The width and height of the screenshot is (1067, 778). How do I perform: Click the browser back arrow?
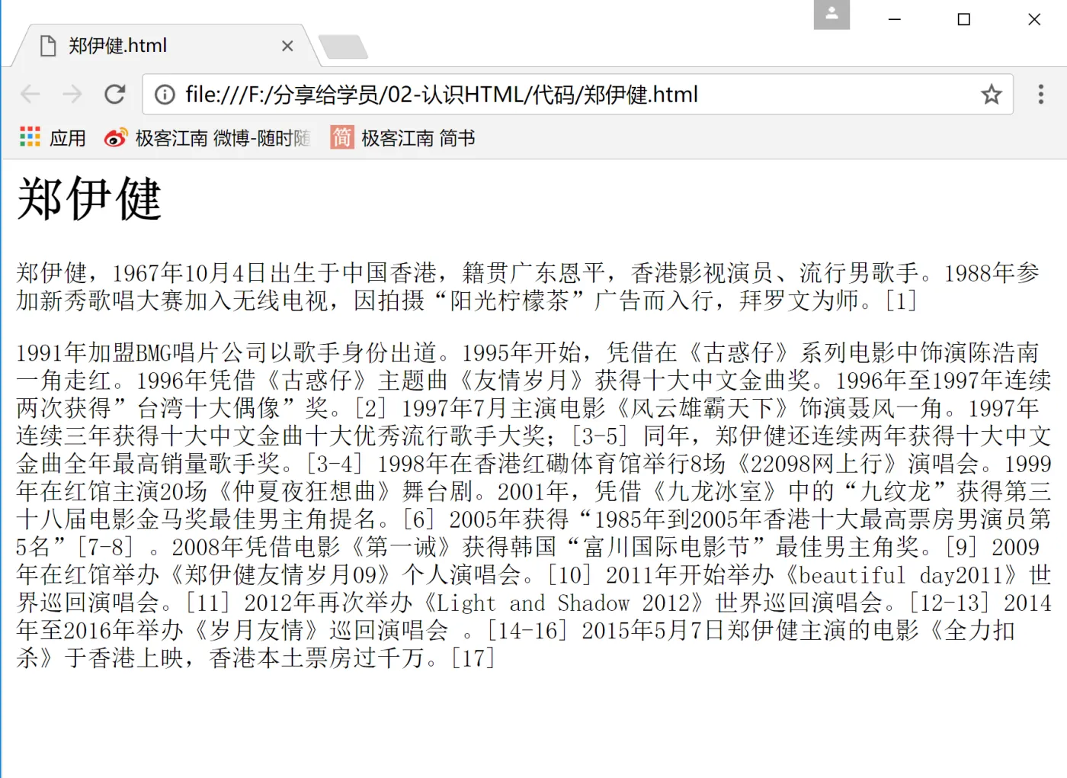click(x=30, y=95)
